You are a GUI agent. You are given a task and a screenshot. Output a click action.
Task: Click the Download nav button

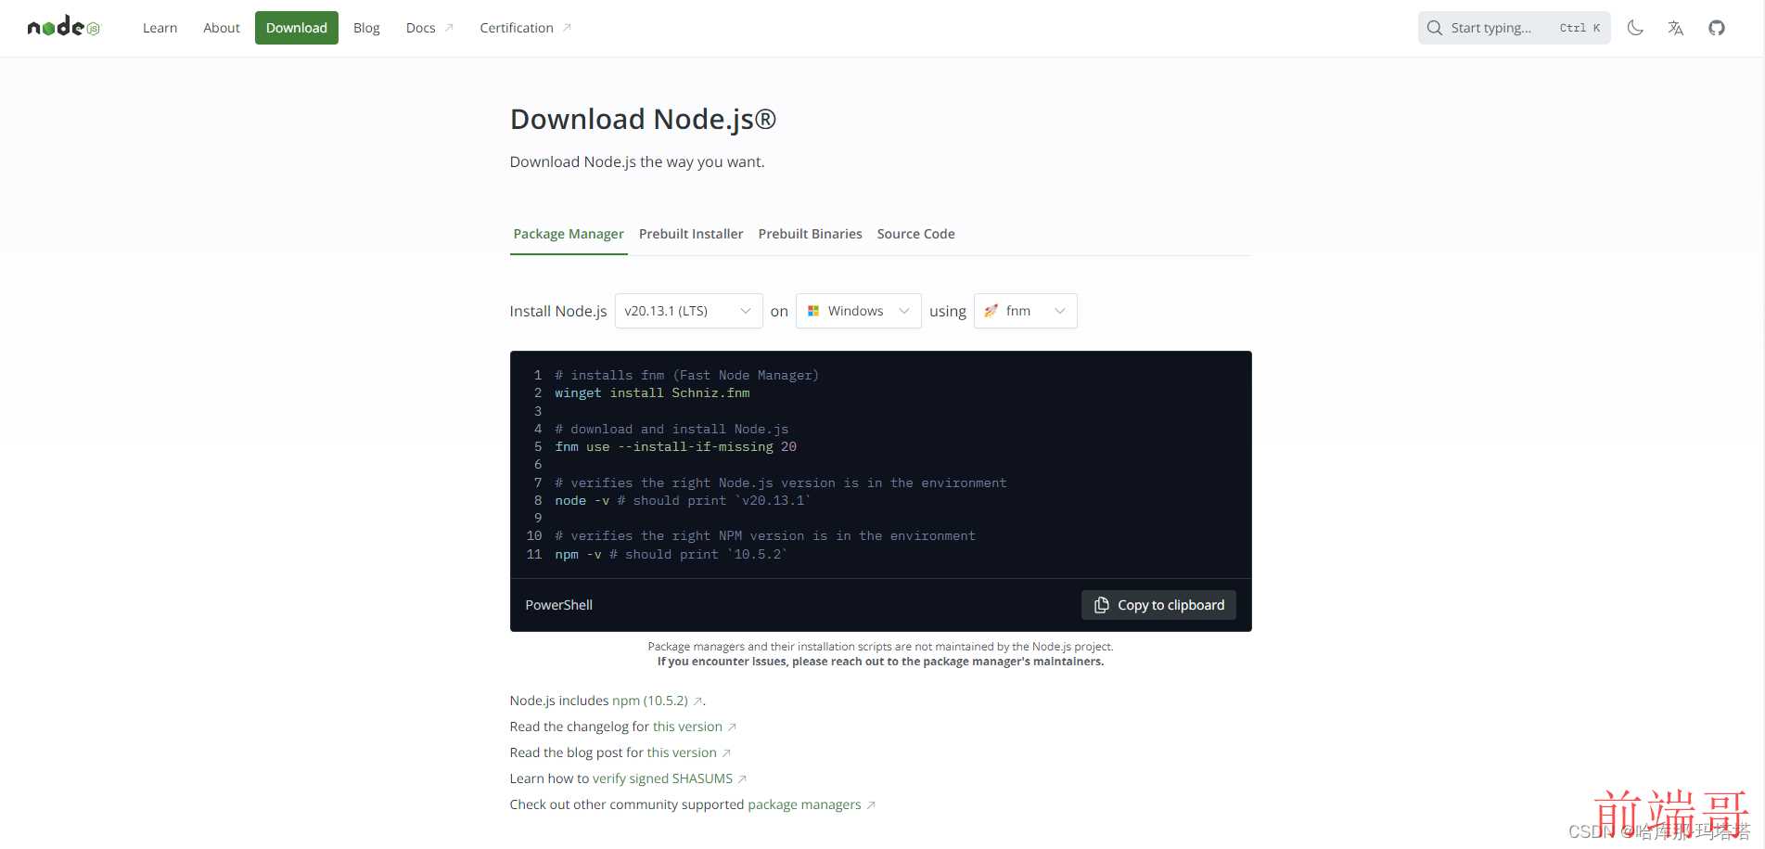[x=297, y=28]
